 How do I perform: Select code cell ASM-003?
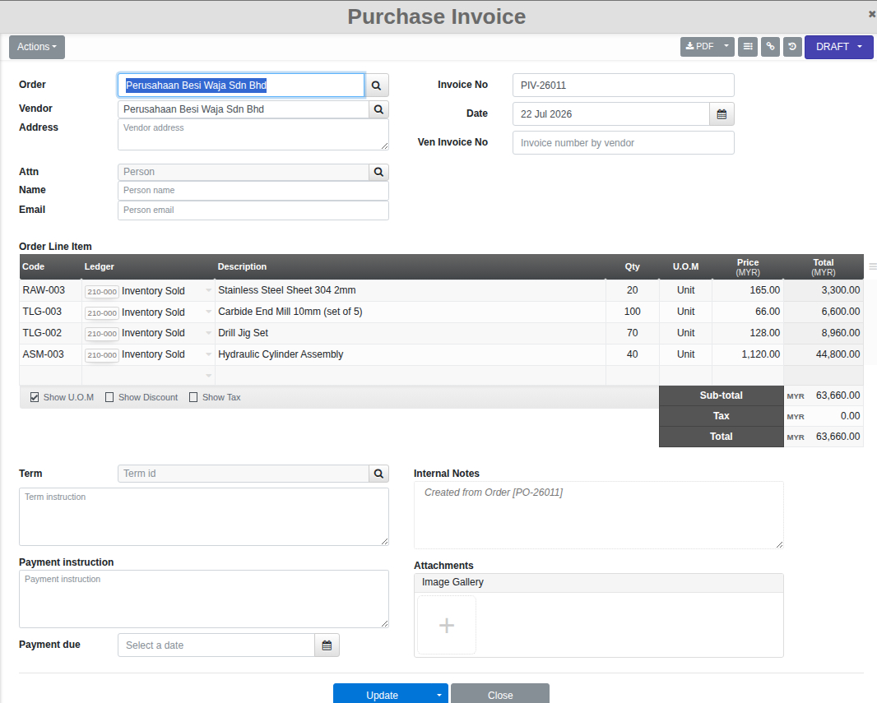point(50,354)
